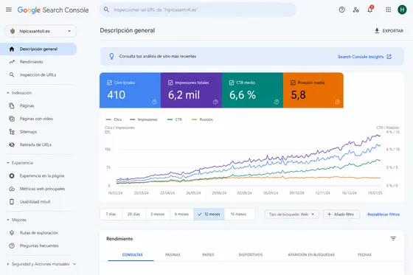Click the video pages icon
Image resolution: width=413 pixels, height=275 pixels.
pos(12,119)
